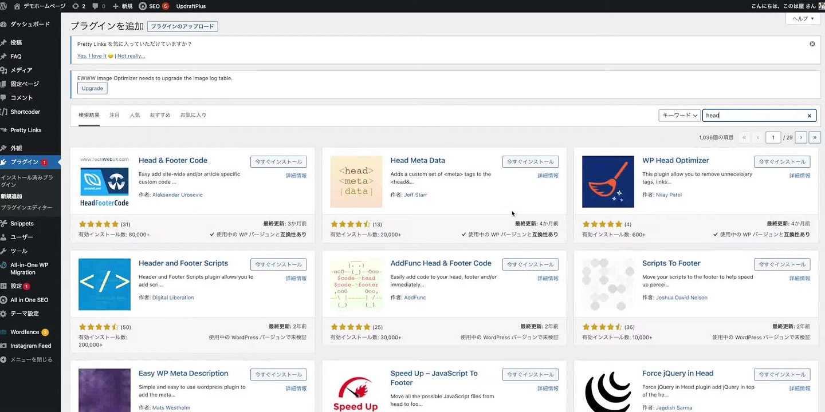Open the Instagram Feed sidebar menu
This screenshot has height=412, width=825.
[x=30, y=346]
